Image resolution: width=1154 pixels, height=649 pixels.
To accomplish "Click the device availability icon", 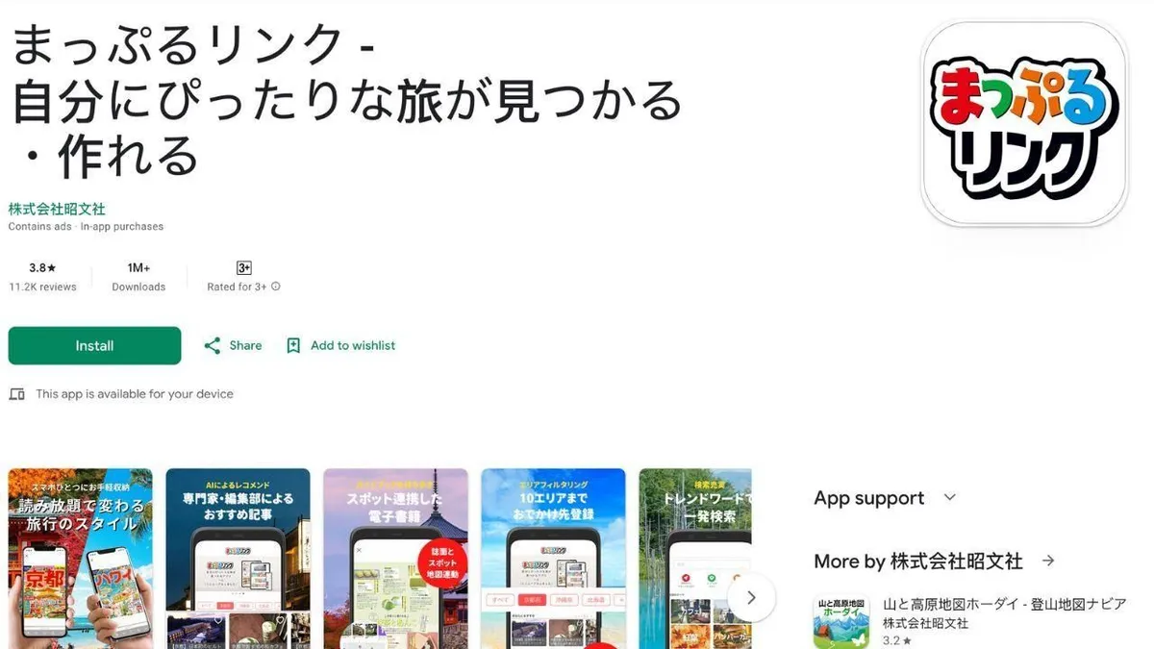I will (x=16, y=394).
